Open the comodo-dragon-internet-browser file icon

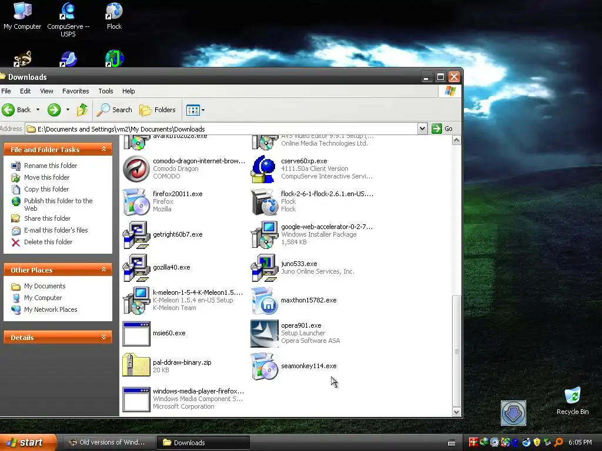(x=136, y=169)
